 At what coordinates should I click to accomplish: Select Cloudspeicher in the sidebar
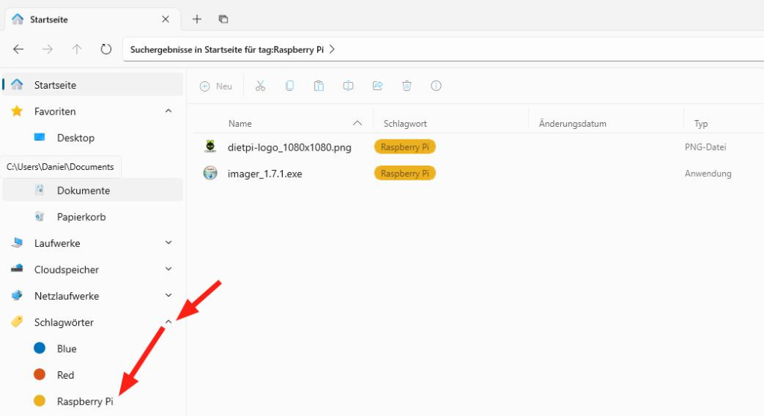pos(93,269)
